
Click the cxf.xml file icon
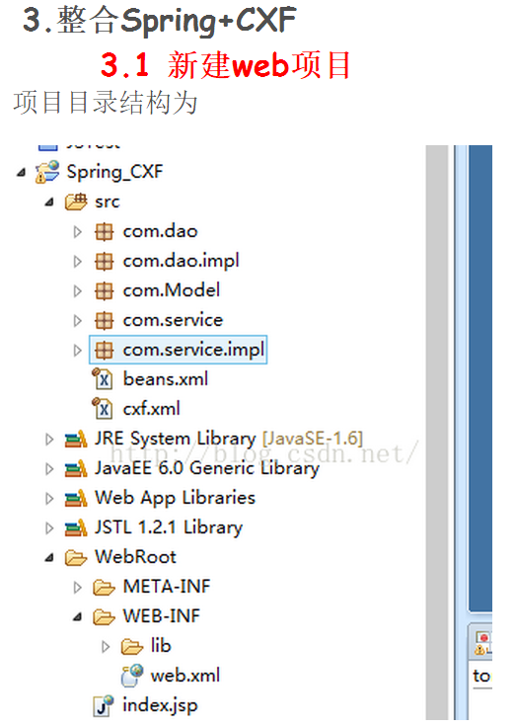[x=103, y=409]
